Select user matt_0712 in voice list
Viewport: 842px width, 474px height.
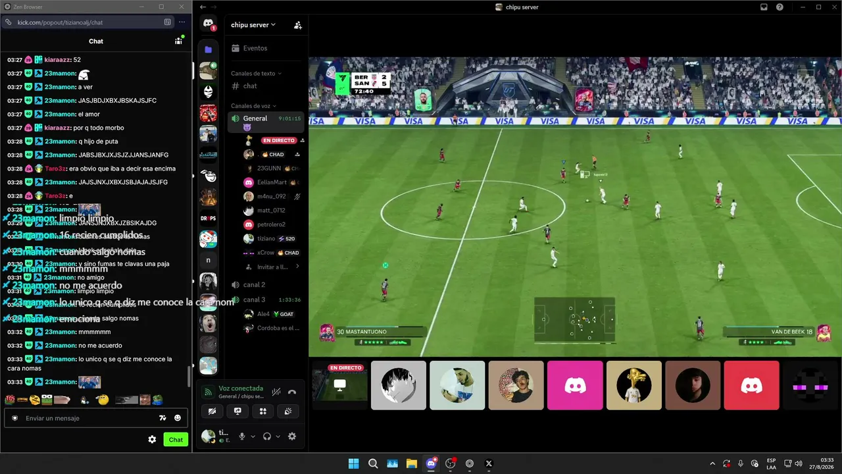[x=271, y=211]
